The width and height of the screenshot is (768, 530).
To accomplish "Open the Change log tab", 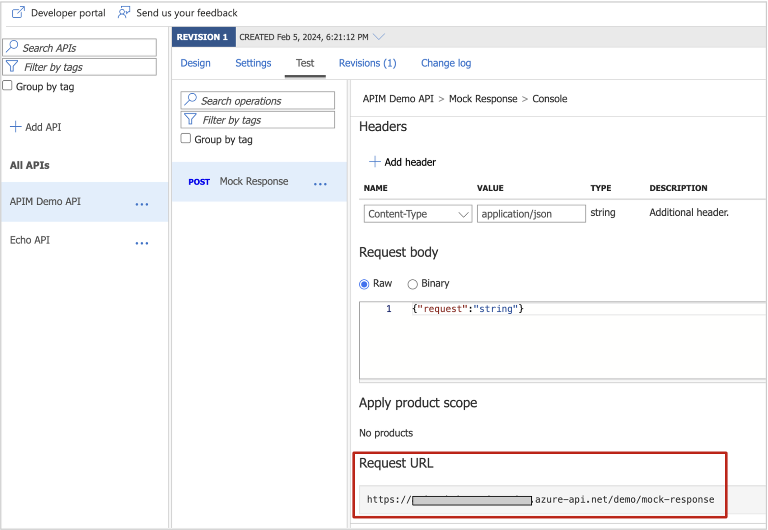I will [445, 63].
